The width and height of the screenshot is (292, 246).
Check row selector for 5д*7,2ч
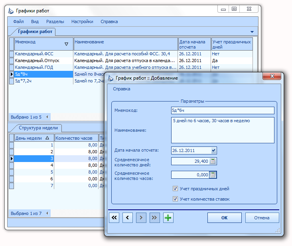click(x=12, y=81)
